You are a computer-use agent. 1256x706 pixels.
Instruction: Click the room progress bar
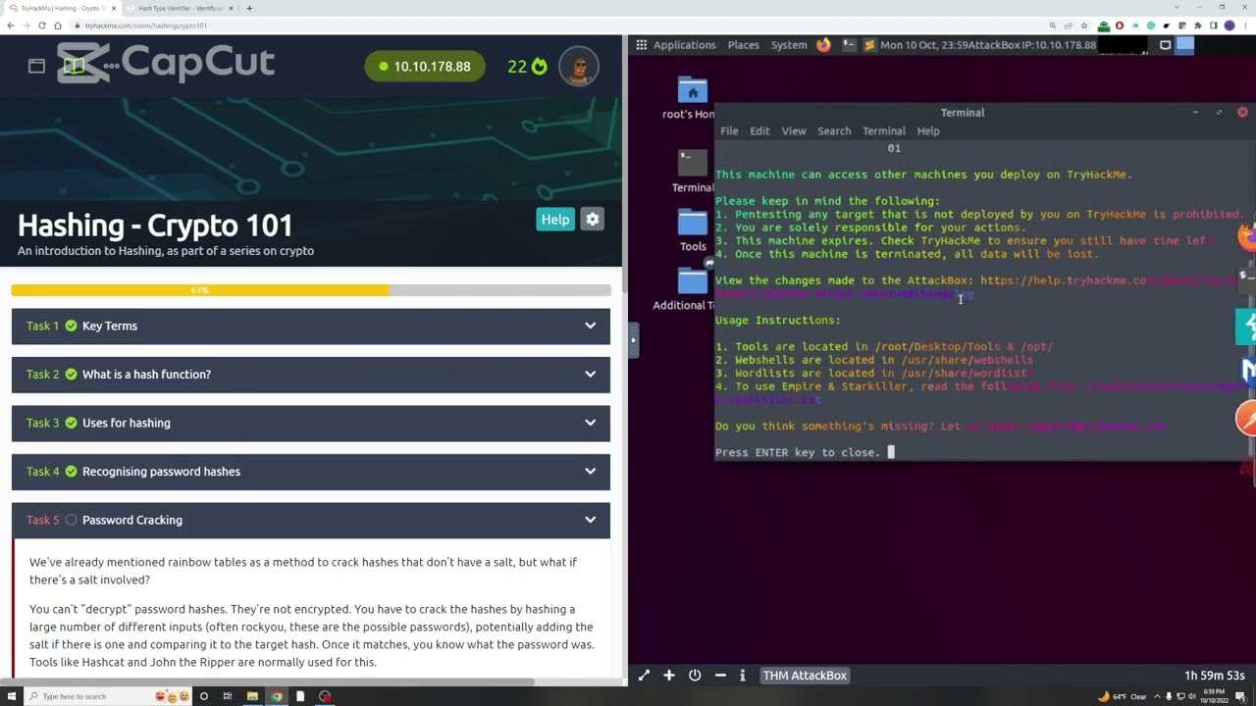[x=311, y=290]
